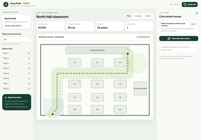Click the Desk 4 label in Object locks
The image size is (201, 140).
click(x=6, y=68)
